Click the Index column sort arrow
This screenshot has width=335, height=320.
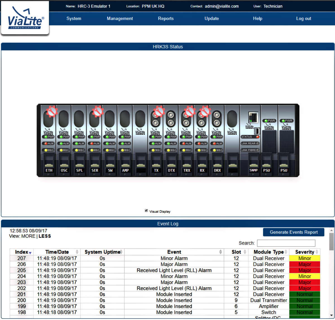[x=30, y=253]
